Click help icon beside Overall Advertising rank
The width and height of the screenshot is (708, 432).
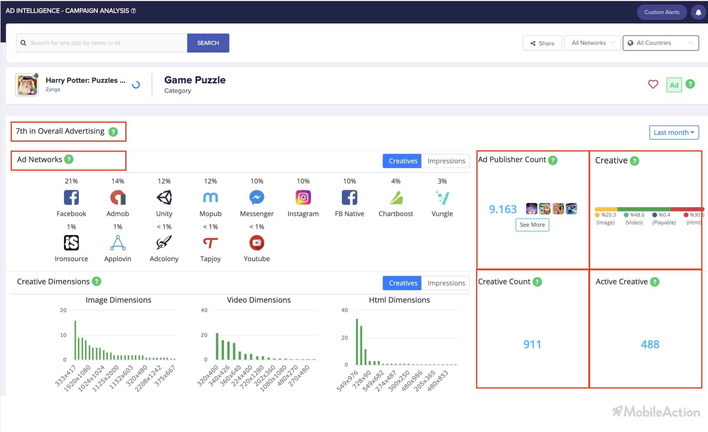coord(113,132)
